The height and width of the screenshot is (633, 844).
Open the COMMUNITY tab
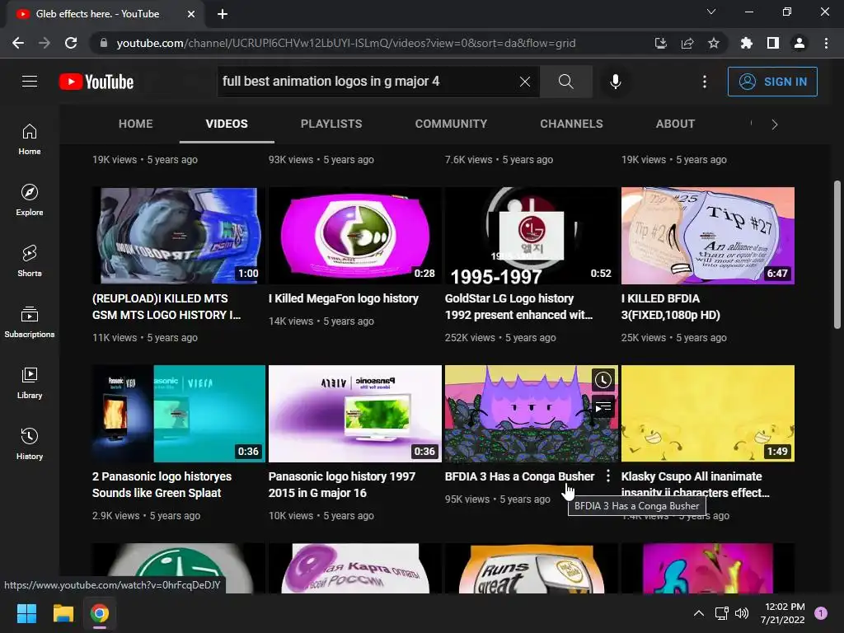[451, 124]
